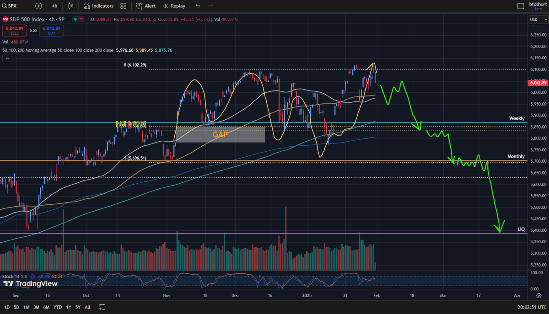
Task: Start bar Replay mode
Action: pos(174,6)
